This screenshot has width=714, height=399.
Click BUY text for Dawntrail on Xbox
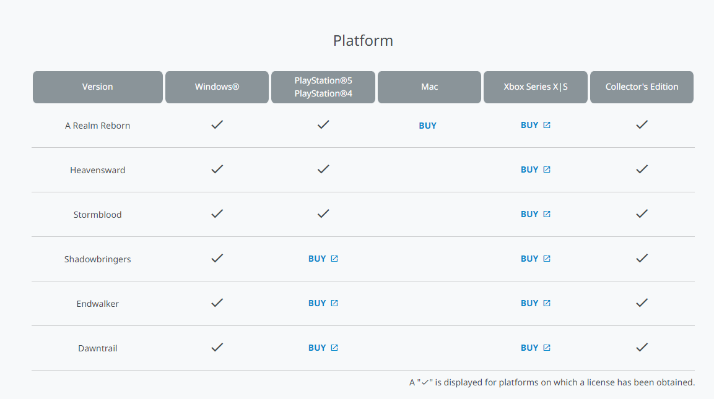[x=529, y=348]
